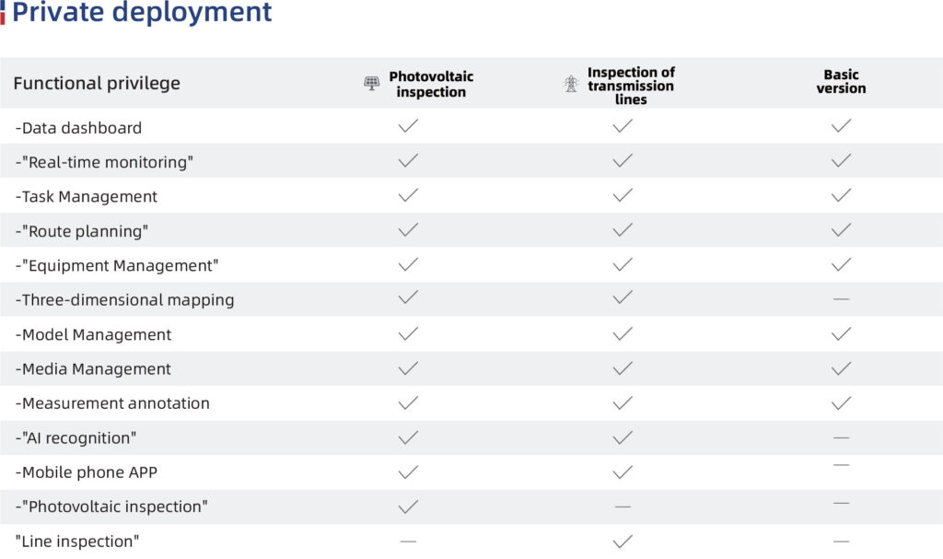Click Task Management checkmark in Photovoltaic column
This screenshot has height=559, width=943.
tap(408, 195)
